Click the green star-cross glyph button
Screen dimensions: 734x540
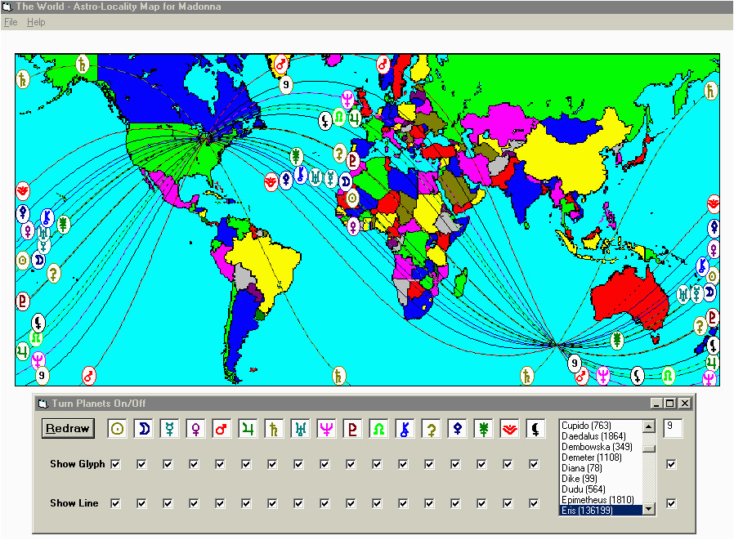click(484, 429)
